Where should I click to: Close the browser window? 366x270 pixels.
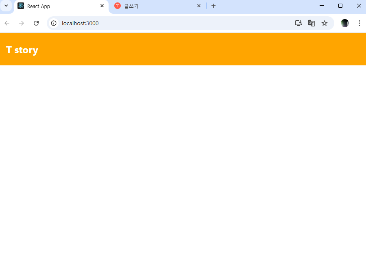click(x=359, y=6)
